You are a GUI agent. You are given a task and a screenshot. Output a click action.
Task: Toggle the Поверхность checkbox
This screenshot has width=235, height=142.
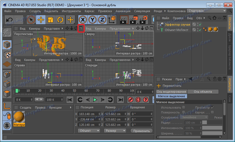click(x=184, y=112)
